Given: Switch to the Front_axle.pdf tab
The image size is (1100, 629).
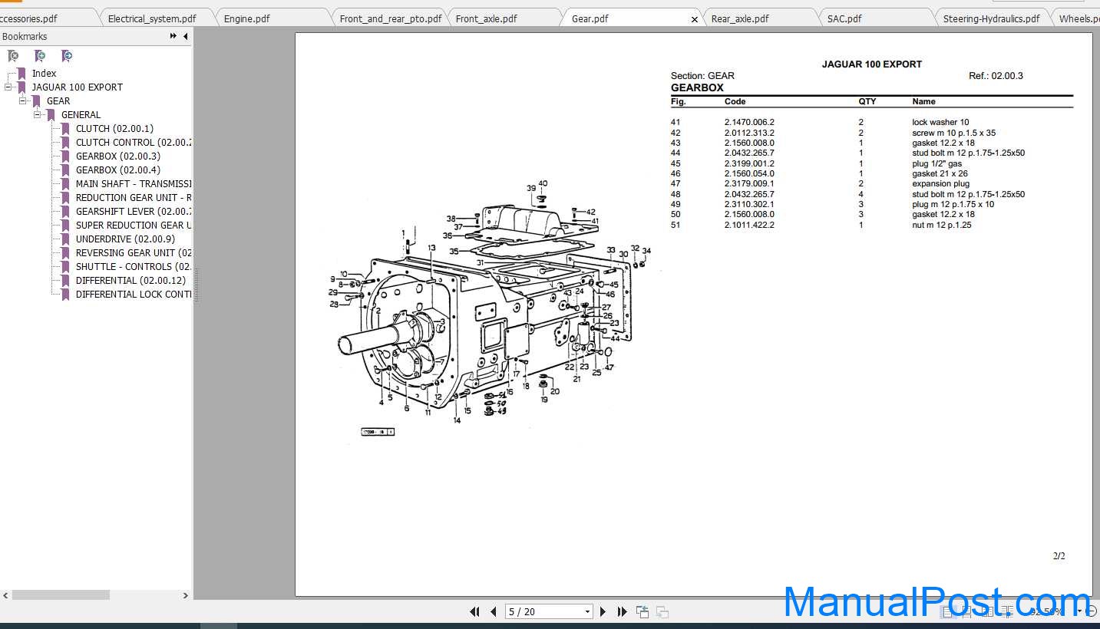Looking at the screenshot, I should click(x=486, y=18).
